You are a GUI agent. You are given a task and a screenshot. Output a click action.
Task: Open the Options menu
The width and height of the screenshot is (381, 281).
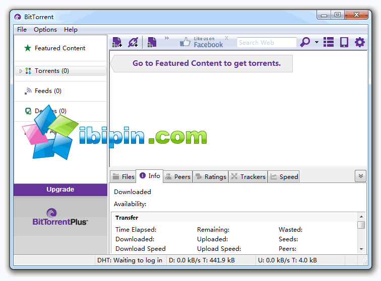pos(45,30)
